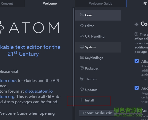This screenshot has width=148, height=120.
Task: Click the System monitor icon
Action: [x=82, y=47]
